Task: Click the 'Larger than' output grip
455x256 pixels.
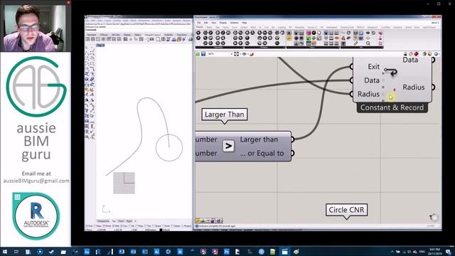Action: (x=292, y=139)
